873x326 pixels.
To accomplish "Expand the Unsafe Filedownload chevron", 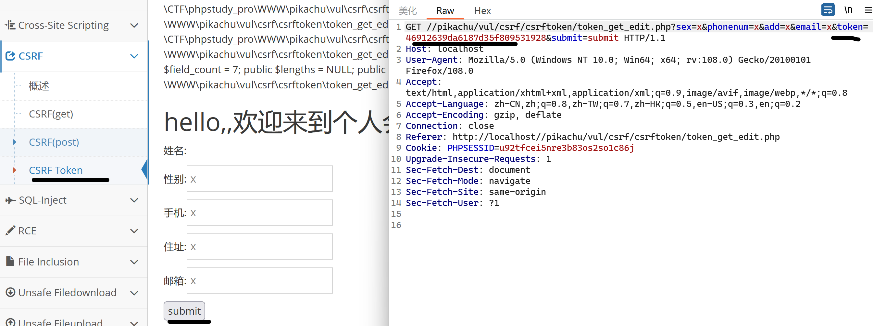I will click(x=134, y=293).
